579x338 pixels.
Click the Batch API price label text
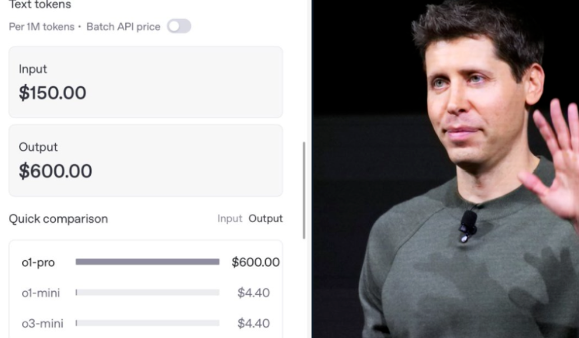pos(123,27)
